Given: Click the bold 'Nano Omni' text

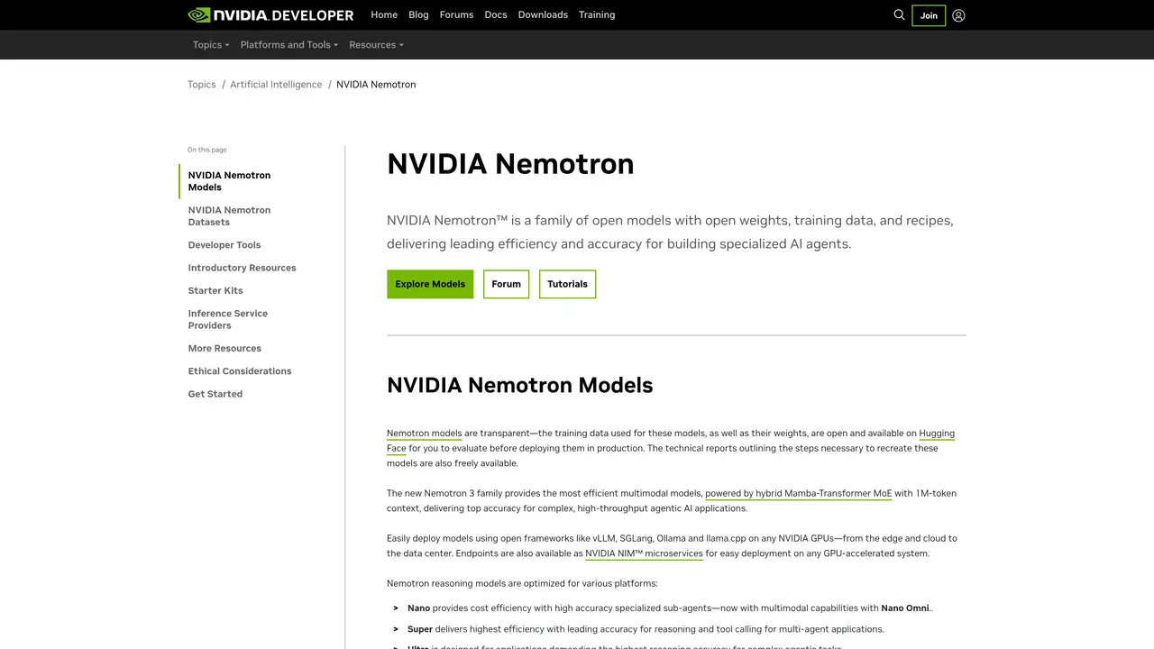Looking at the screenshot, I should click(905, 608).
